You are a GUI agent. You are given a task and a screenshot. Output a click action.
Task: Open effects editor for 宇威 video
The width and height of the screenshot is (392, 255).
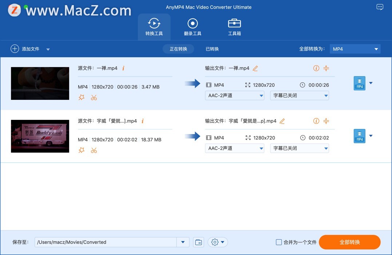click(81, 150)
